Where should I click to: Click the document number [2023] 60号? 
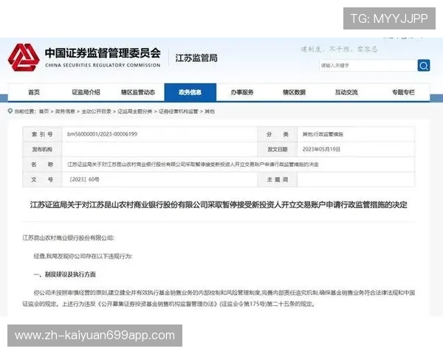point(84,179)
